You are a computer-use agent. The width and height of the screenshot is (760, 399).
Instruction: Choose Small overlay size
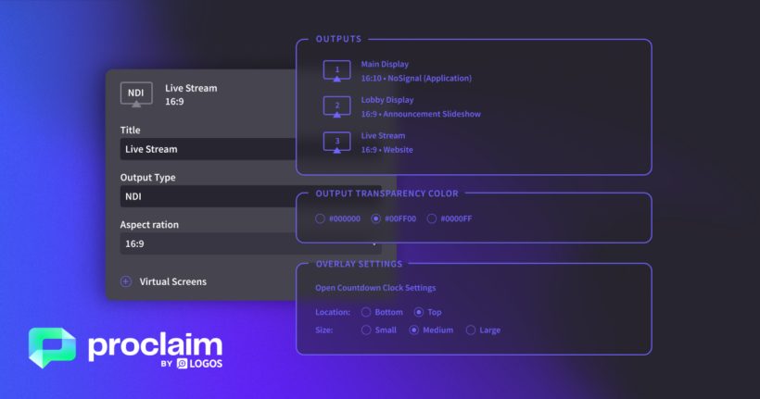tap(366, 330)
